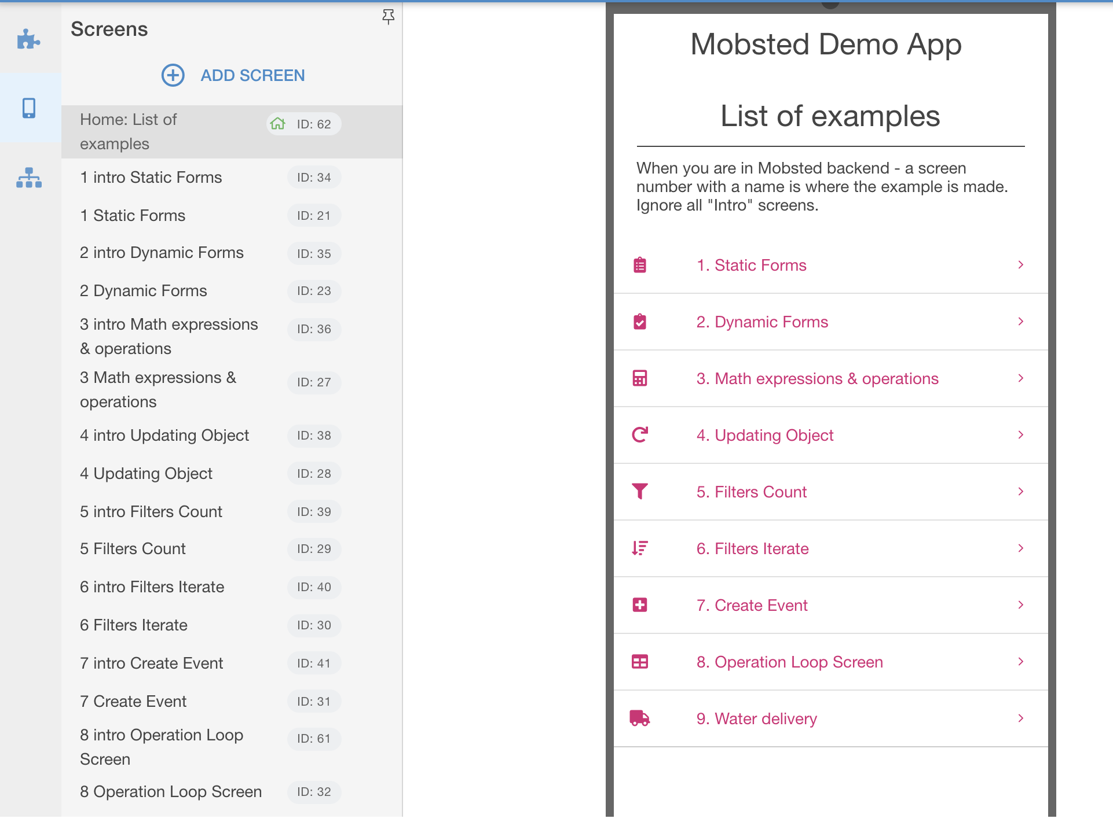The image size is (1113, 826).
Task: Open the 4. Updating Object link
Action: tap(764, 435)
